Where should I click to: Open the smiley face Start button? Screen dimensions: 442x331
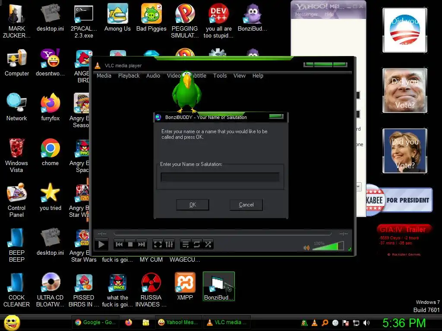click(12, 323)
